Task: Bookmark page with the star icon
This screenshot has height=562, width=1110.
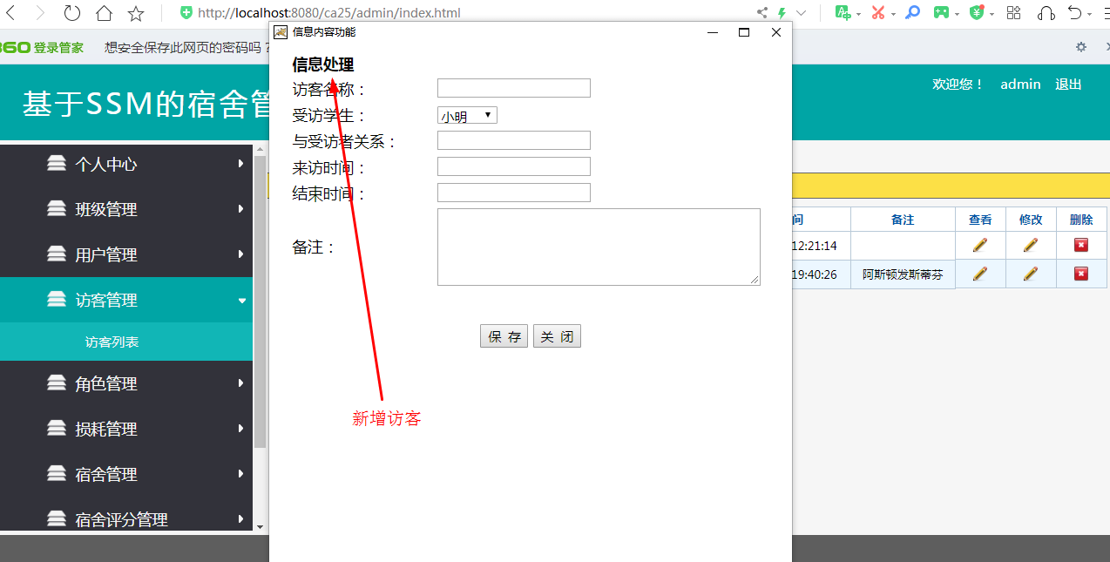Action: point(136,13)
